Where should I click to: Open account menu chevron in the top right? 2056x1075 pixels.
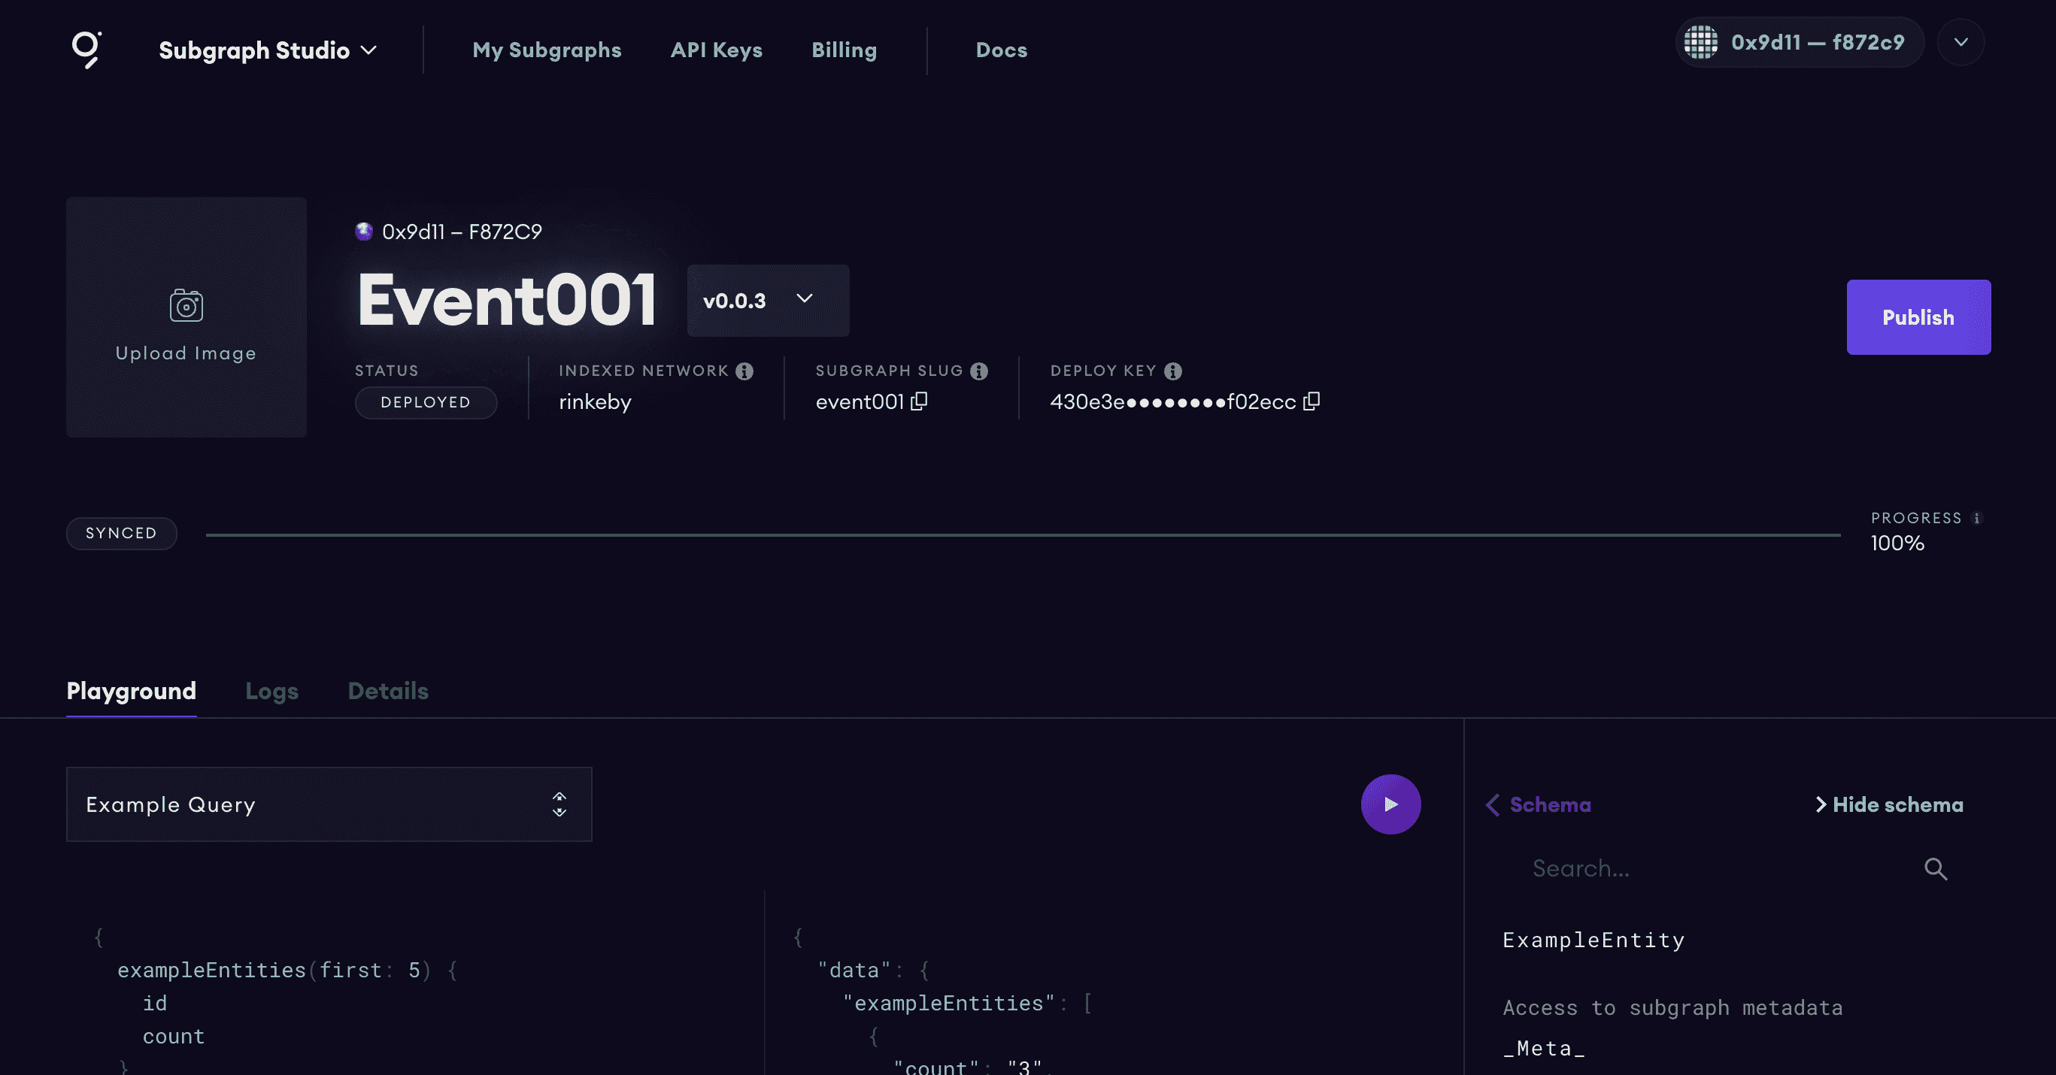tap(1960, 42)
